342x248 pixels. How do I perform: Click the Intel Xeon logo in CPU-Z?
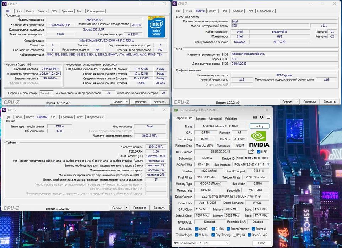tap(156, 27)
